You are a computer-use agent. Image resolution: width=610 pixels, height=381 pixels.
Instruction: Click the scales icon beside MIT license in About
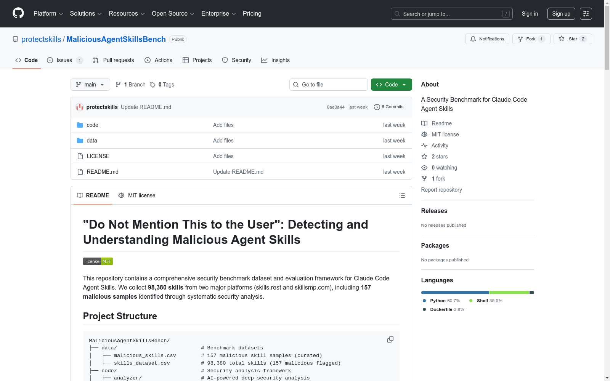424,134
